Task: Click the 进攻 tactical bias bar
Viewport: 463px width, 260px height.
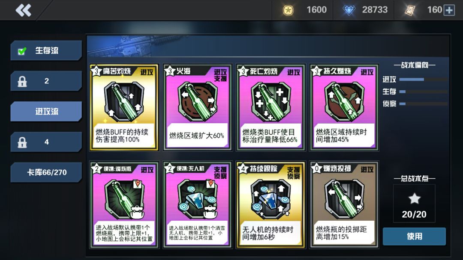Action: coord(423,79)
